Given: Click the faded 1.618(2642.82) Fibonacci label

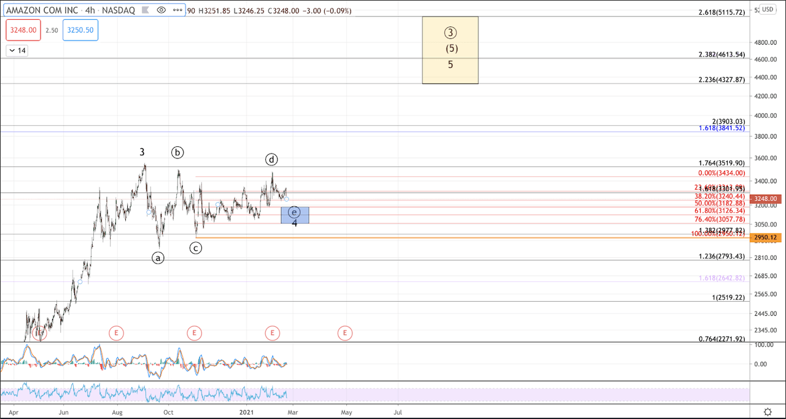Looking at the screenshot, I should tap(721, 278).
